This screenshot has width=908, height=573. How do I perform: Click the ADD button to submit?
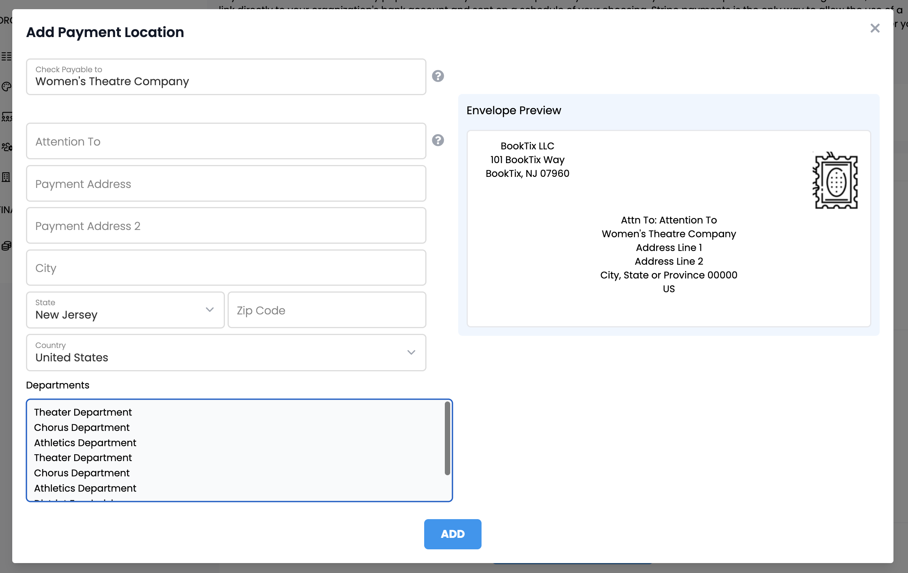[x=453, y=533]
